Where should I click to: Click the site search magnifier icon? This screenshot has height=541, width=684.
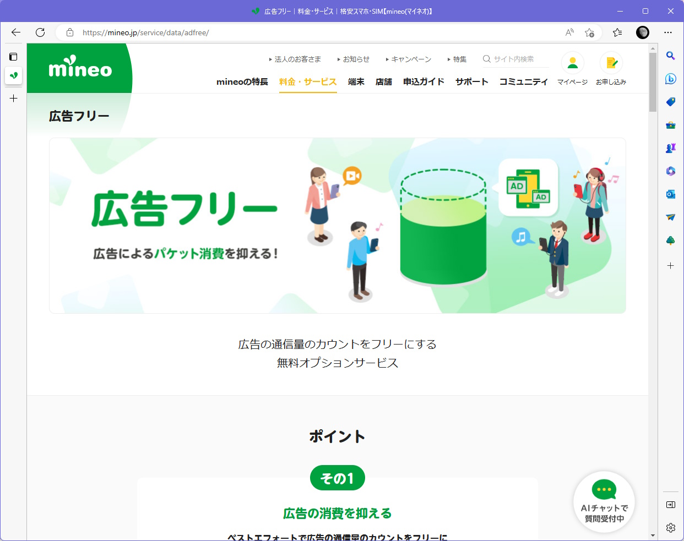click(487, 59)
